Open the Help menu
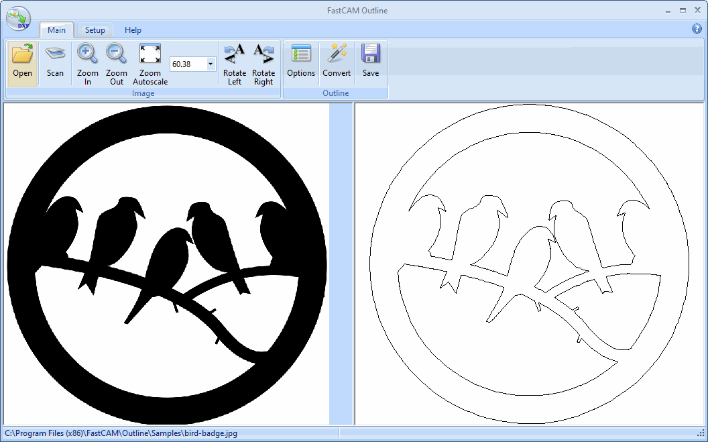Viewport: 708px width, 442px height. point(133,30)
